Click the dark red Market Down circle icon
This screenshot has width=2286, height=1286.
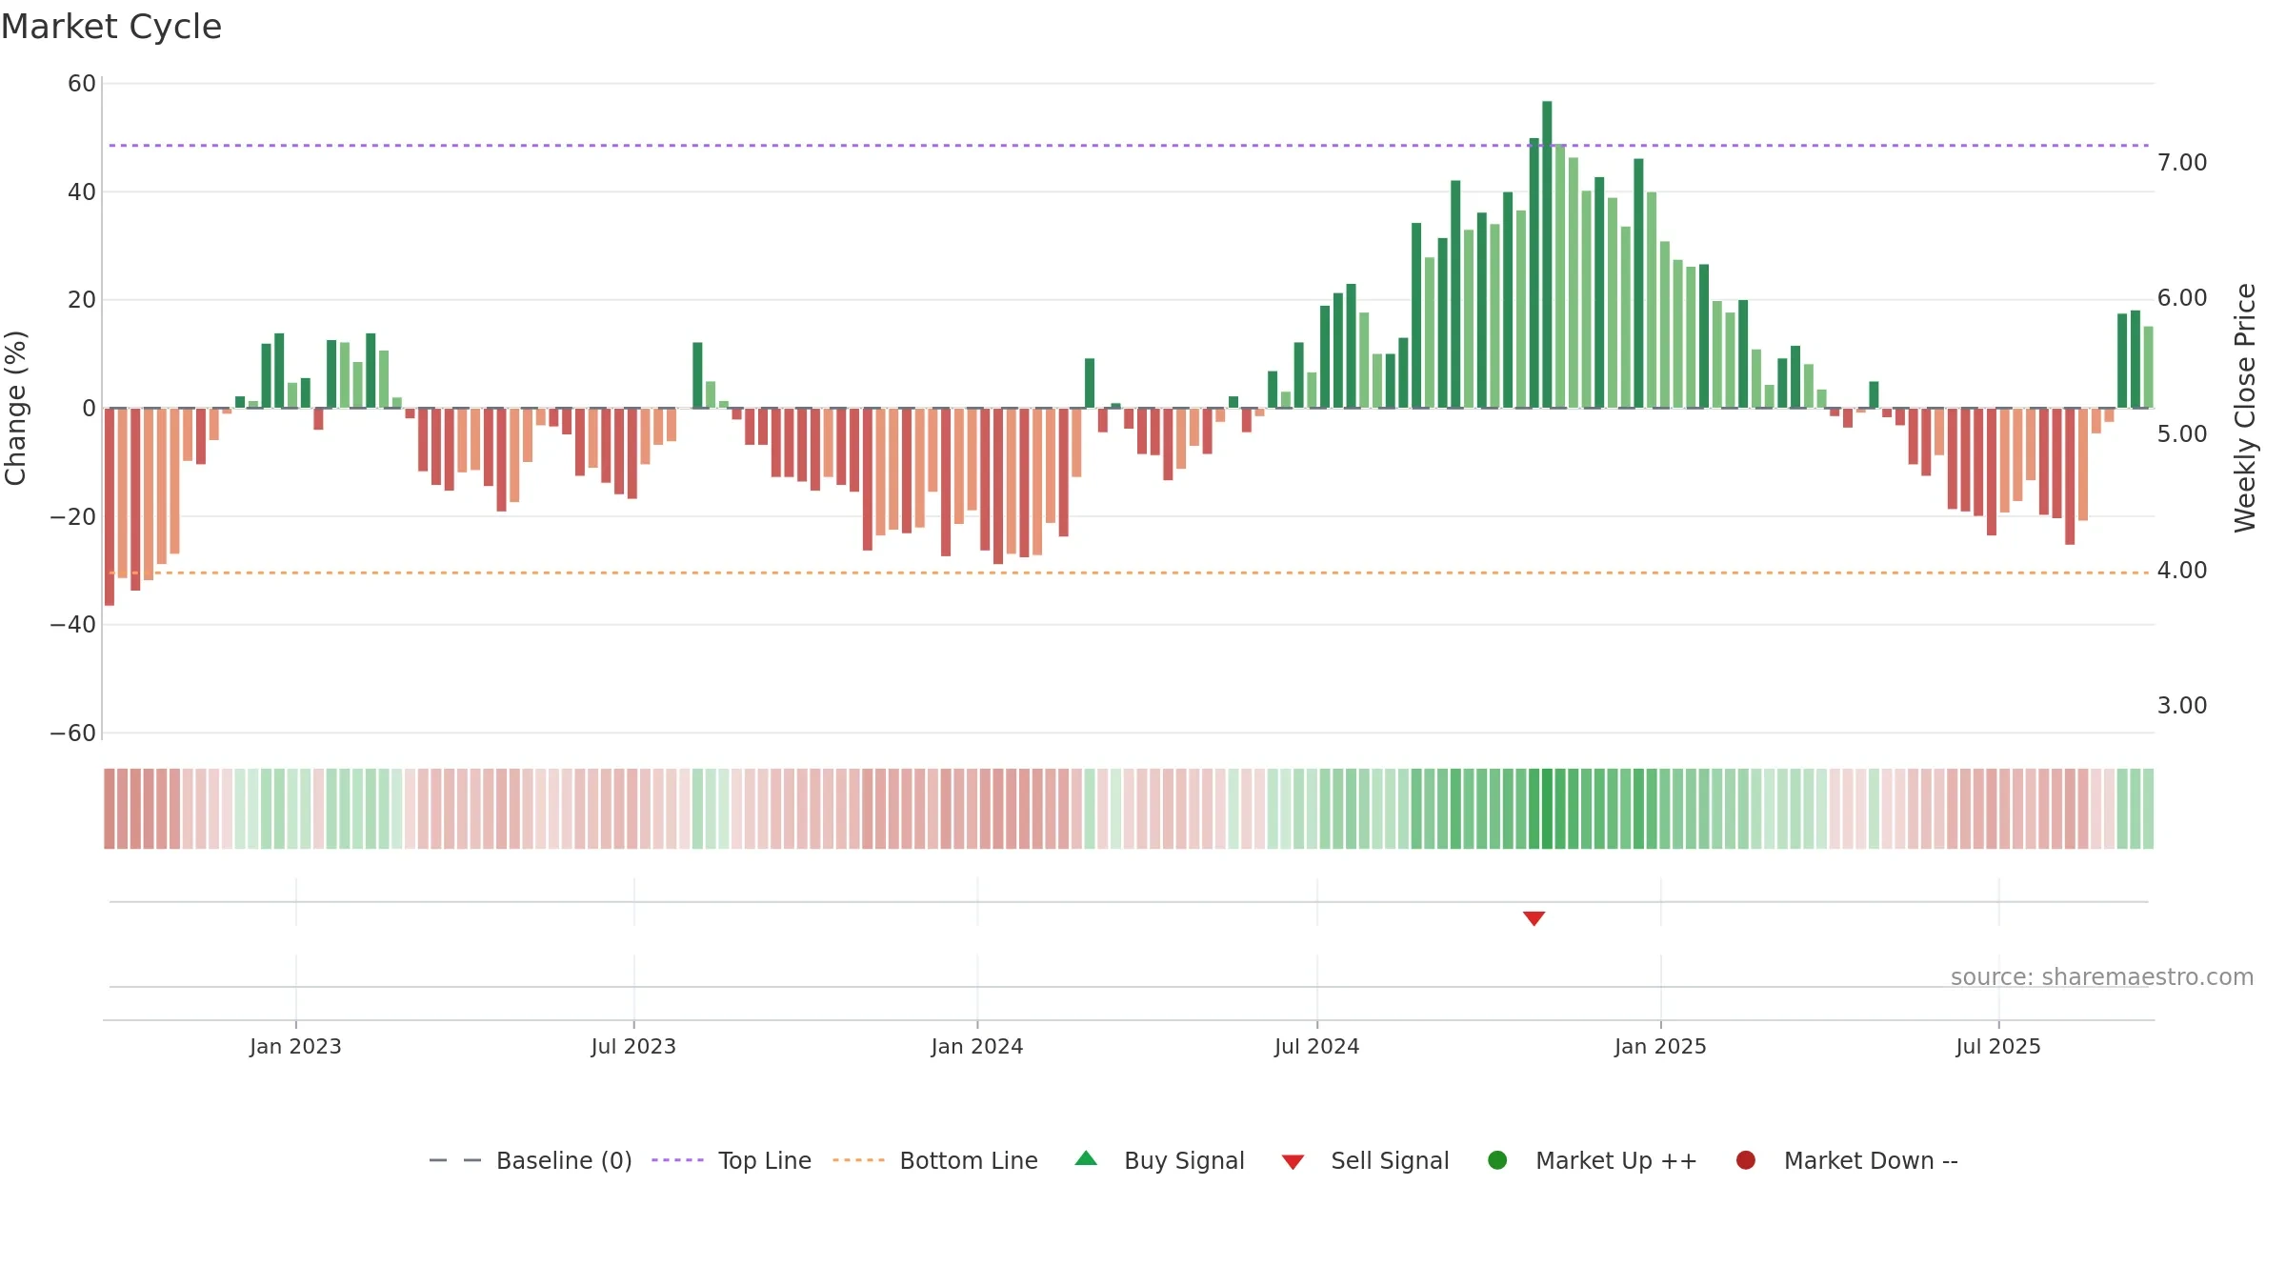coord(1746,1160)
